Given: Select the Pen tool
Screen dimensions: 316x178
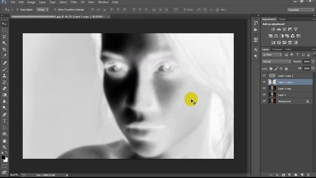Looking at the screenshot, I should click(4, 115).
